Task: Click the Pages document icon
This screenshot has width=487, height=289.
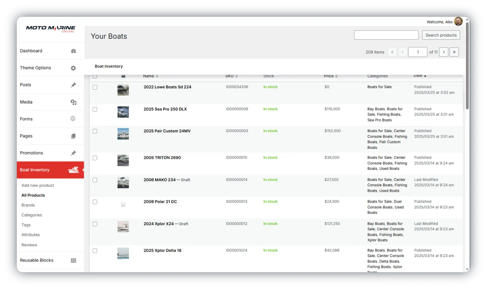Action: click(x=73, y=136)
